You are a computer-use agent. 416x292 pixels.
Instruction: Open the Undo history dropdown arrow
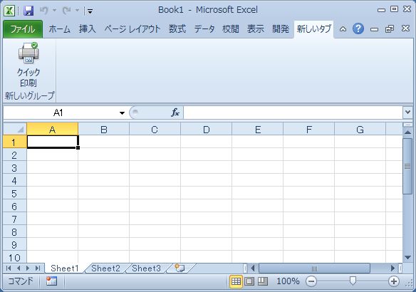(54, 11)
